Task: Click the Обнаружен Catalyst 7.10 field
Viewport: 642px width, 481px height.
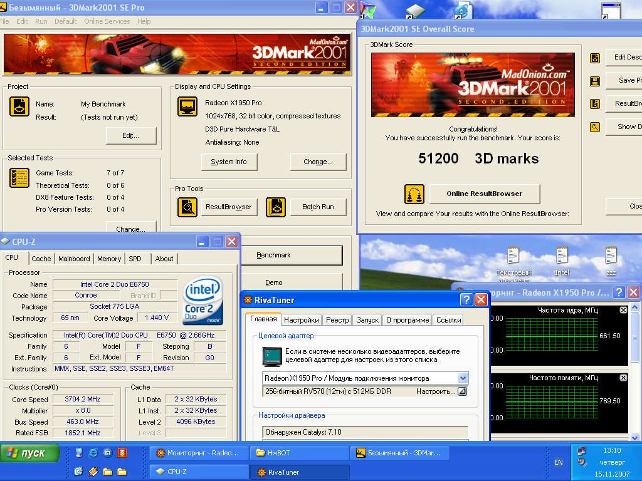Action: click(365, 432)
